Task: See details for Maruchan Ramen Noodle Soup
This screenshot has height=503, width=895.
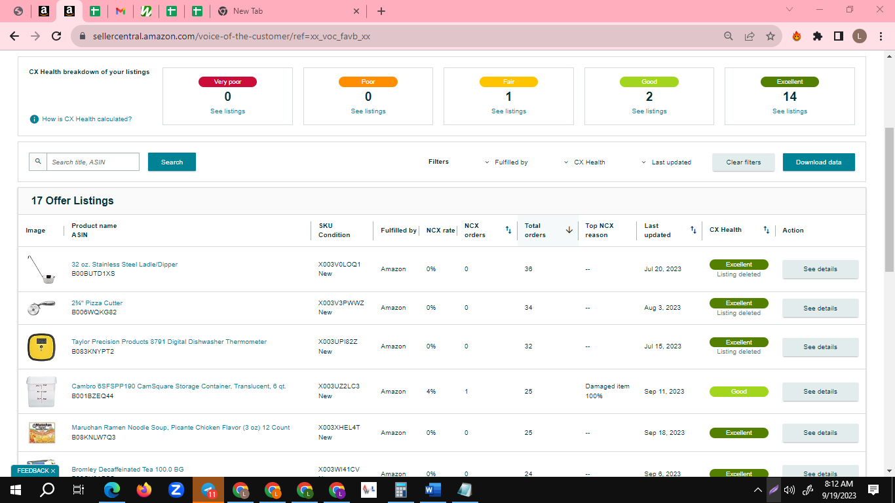Action: [x=820, y=433]
